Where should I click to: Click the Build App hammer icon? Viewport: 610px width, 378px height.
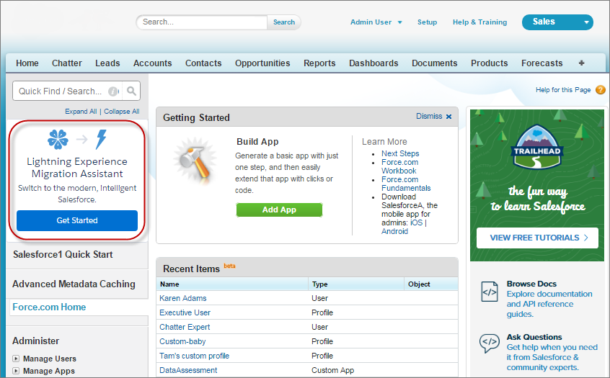coord(195,161)
